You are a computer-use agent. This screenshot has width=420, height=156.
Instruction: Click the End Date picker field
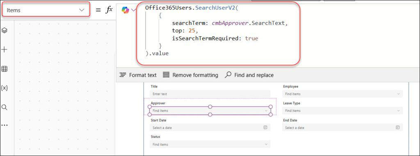coord(342,127)
